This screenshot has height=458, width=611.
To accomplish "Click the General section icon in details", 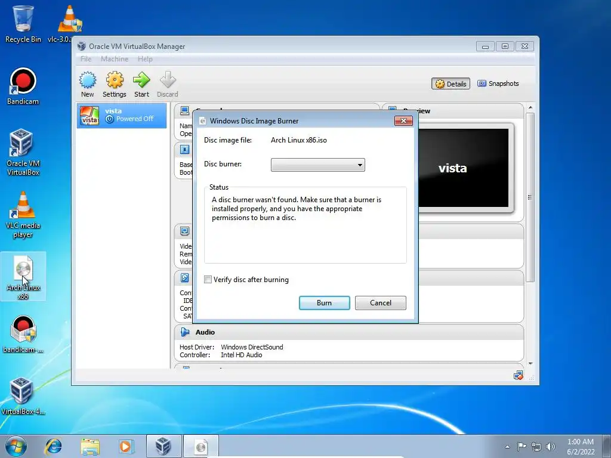I will 185,110.
